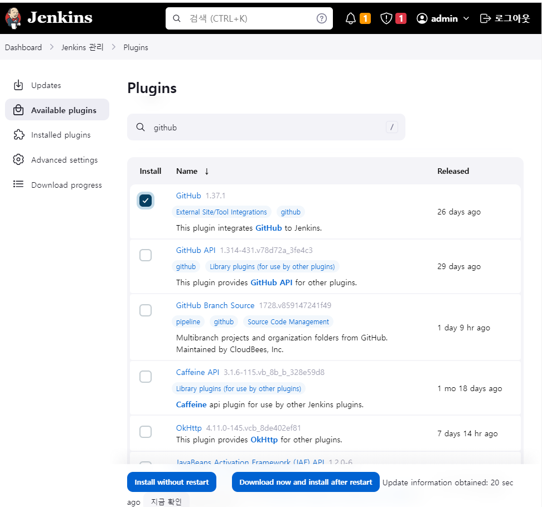Image resolution: width=542 pixels, height=507 pixels.
Task: Click the Jenkins butler logo icon
Action: point(13,18)
